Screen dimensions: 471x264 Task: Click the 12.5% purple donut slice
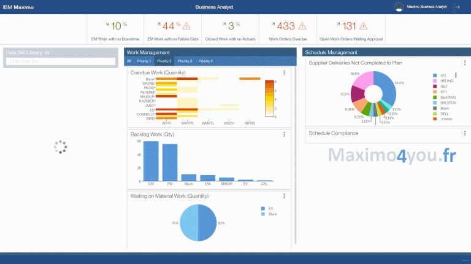(x=358, y=94)
